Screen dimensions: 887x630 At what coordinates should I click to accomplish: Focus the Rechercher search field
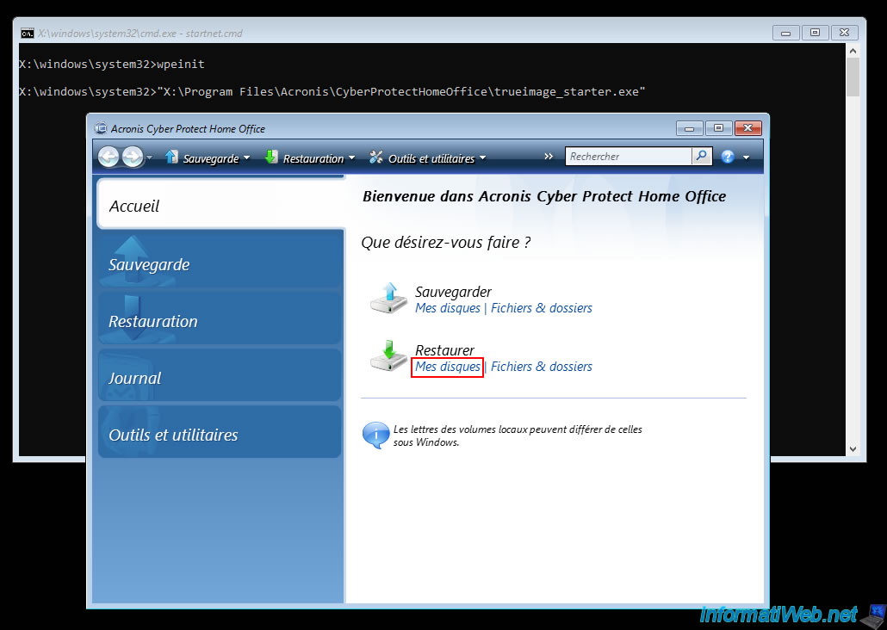click(629, 157)
